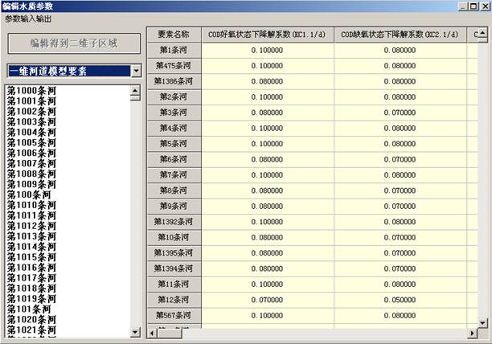Choose 第101条河 from the left list

(29, 309)
